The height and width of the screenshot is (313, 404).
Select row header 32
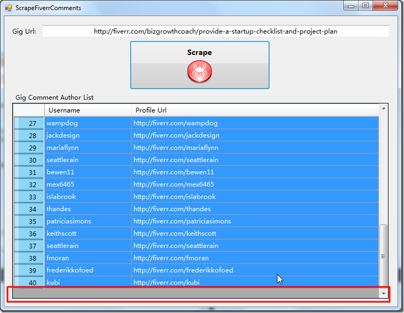pyautogui.click(x=29, y=184)
